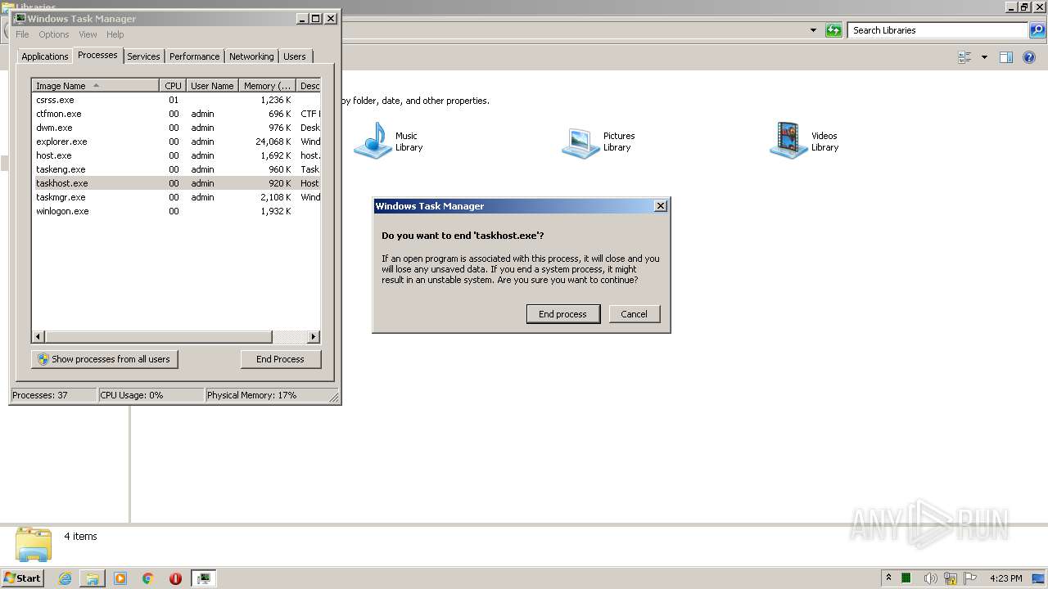
Task: Click the change view icon in Libraries
Action: 964,57
